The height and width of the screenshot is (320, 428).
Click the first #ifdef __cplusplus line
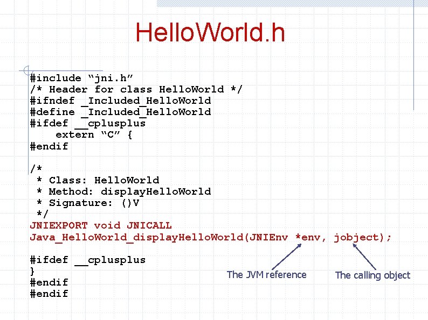(88, 123)
